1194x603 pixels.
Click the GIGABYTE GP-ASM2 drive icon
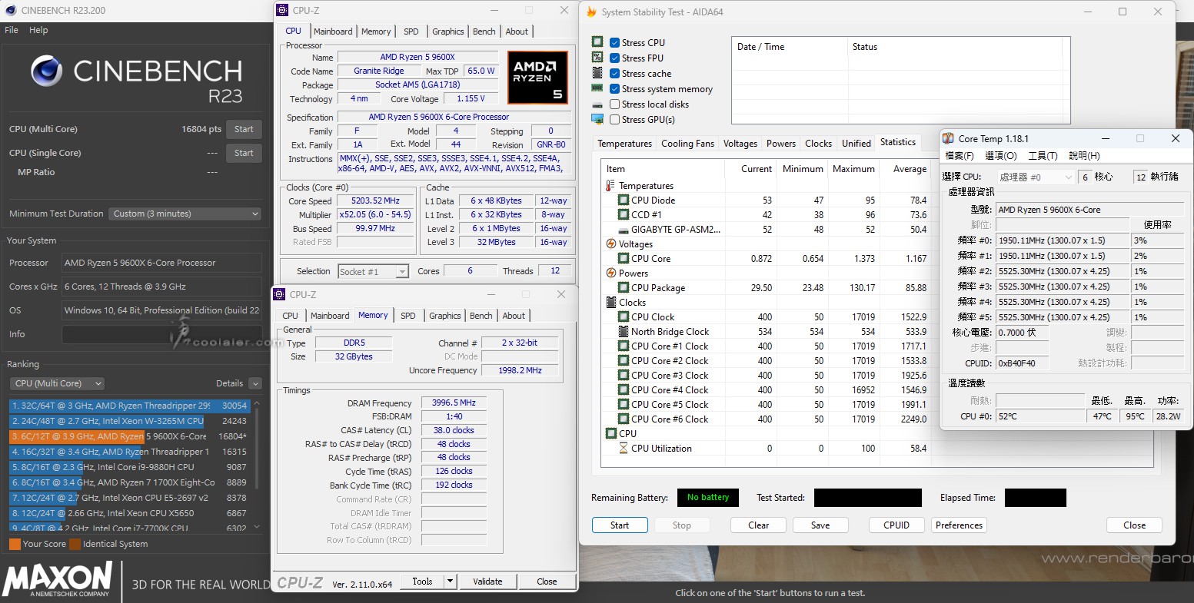(624, 230)
